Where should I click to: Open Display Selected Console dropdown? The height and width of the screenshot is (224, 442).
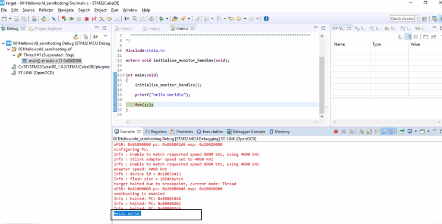tap(416, 131)
